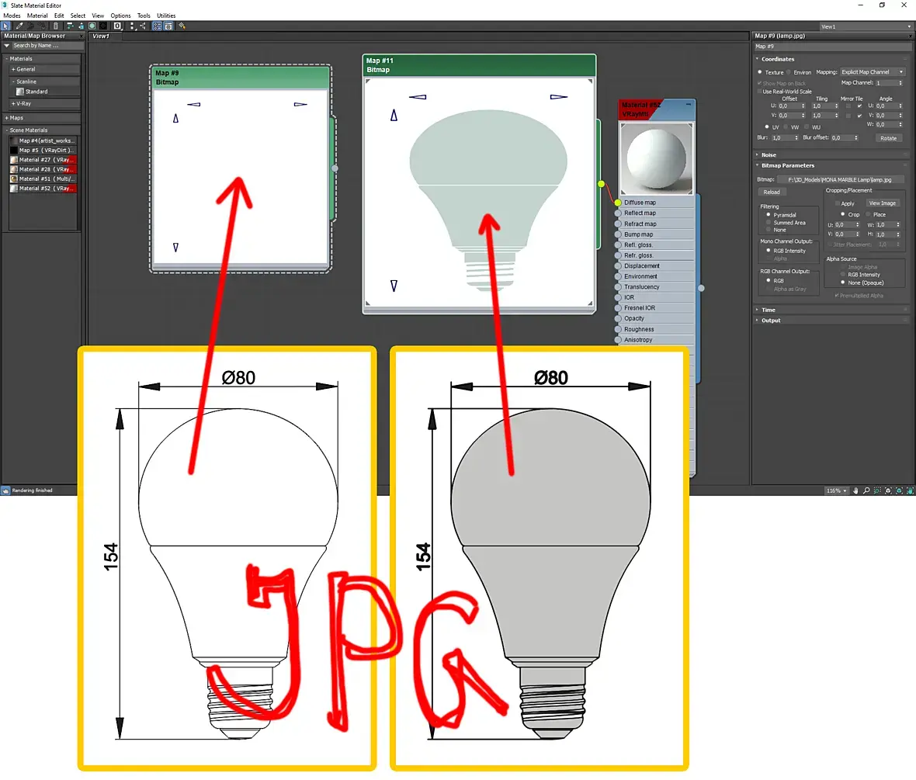Select Material #51 in Scene Materials
916x780 pixels.
[43, 179]
